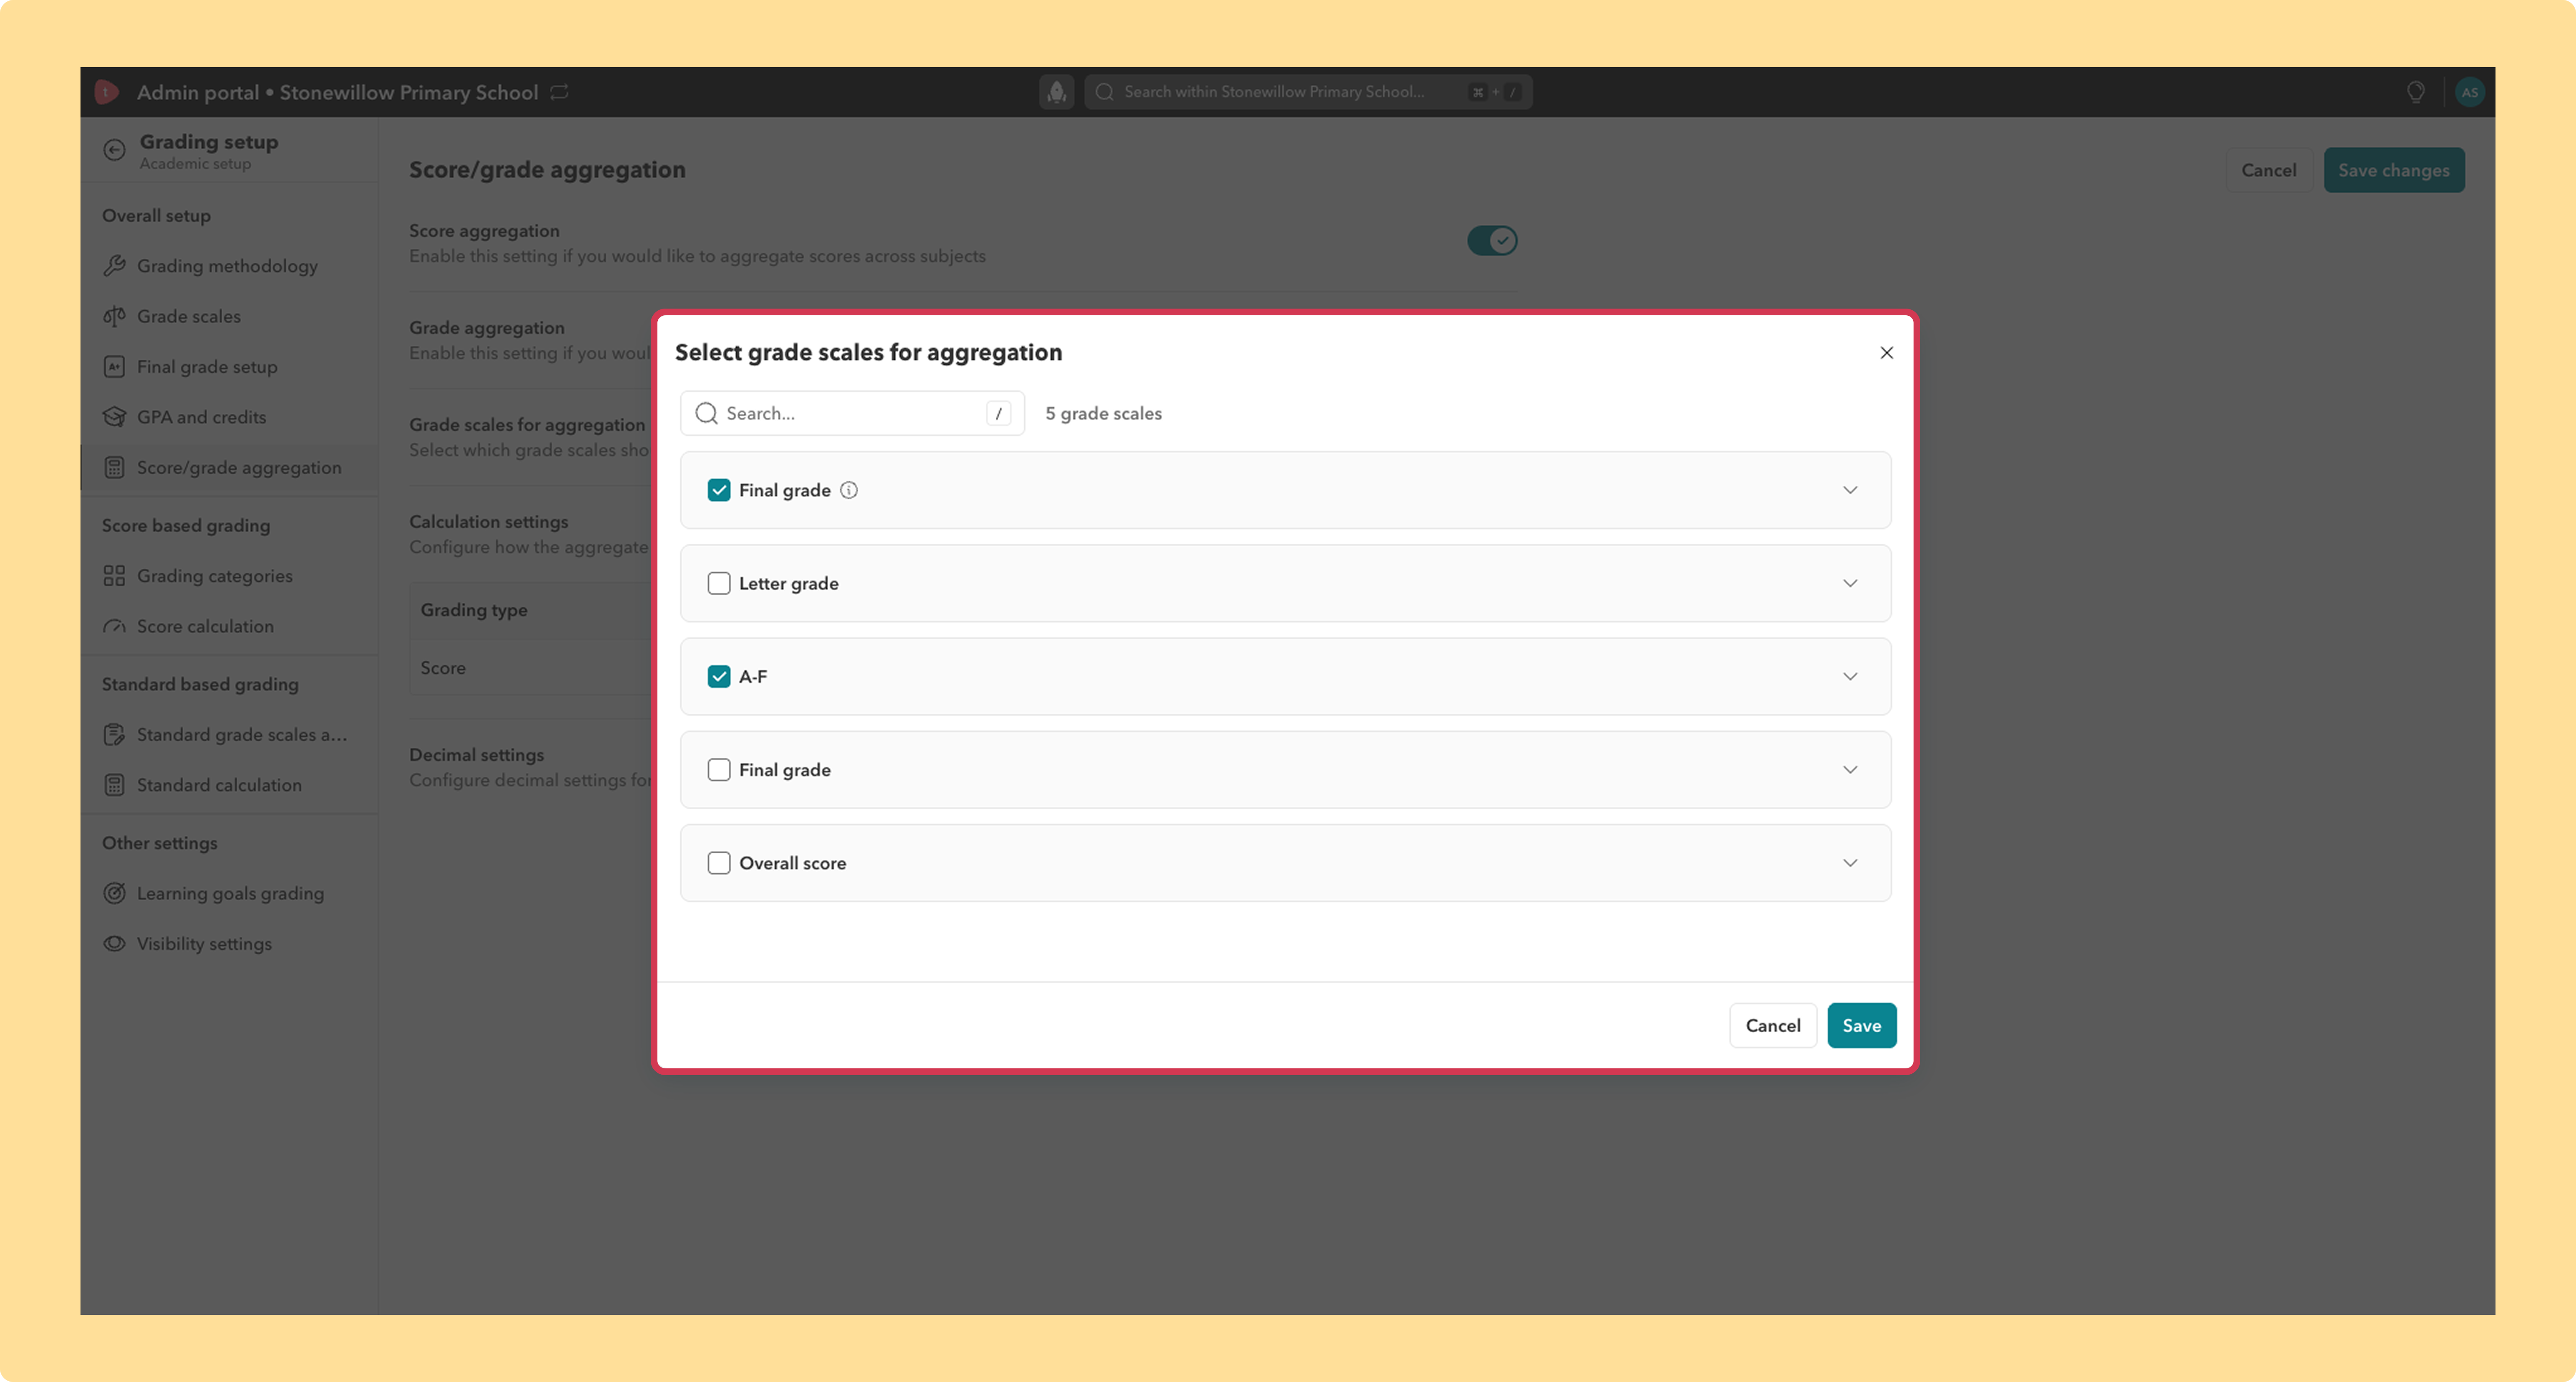Image resolution: width=2576 pixels, height=1382 pixels.
Task: Click the lightbulb icon in the top bar
Action: coord(2415,92)
